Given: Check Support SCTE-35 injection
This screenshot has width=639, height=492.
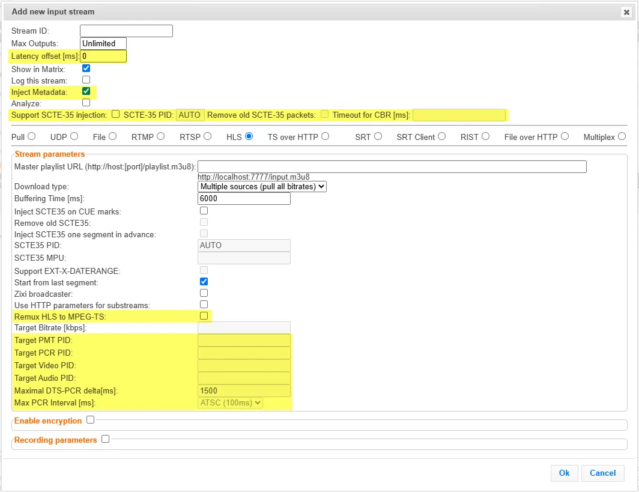Looking at the screenshot, I should click(116, 114).
